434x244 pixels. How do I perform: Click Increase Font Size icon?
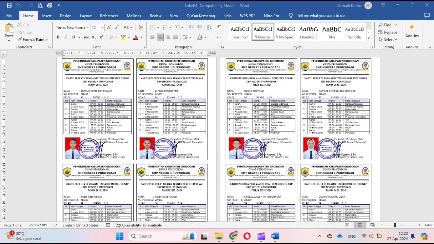[109, 27]
